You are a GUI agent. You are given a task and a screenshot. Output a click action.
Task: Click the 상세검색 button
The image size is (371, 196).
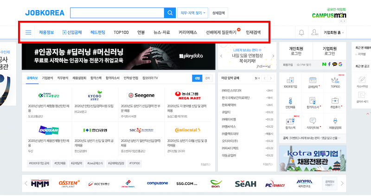[x=219, y=12]
